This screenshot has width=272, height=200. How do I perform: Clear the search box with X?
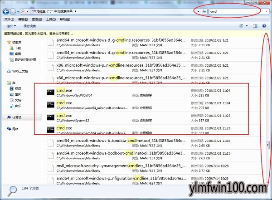click(267, 11)
